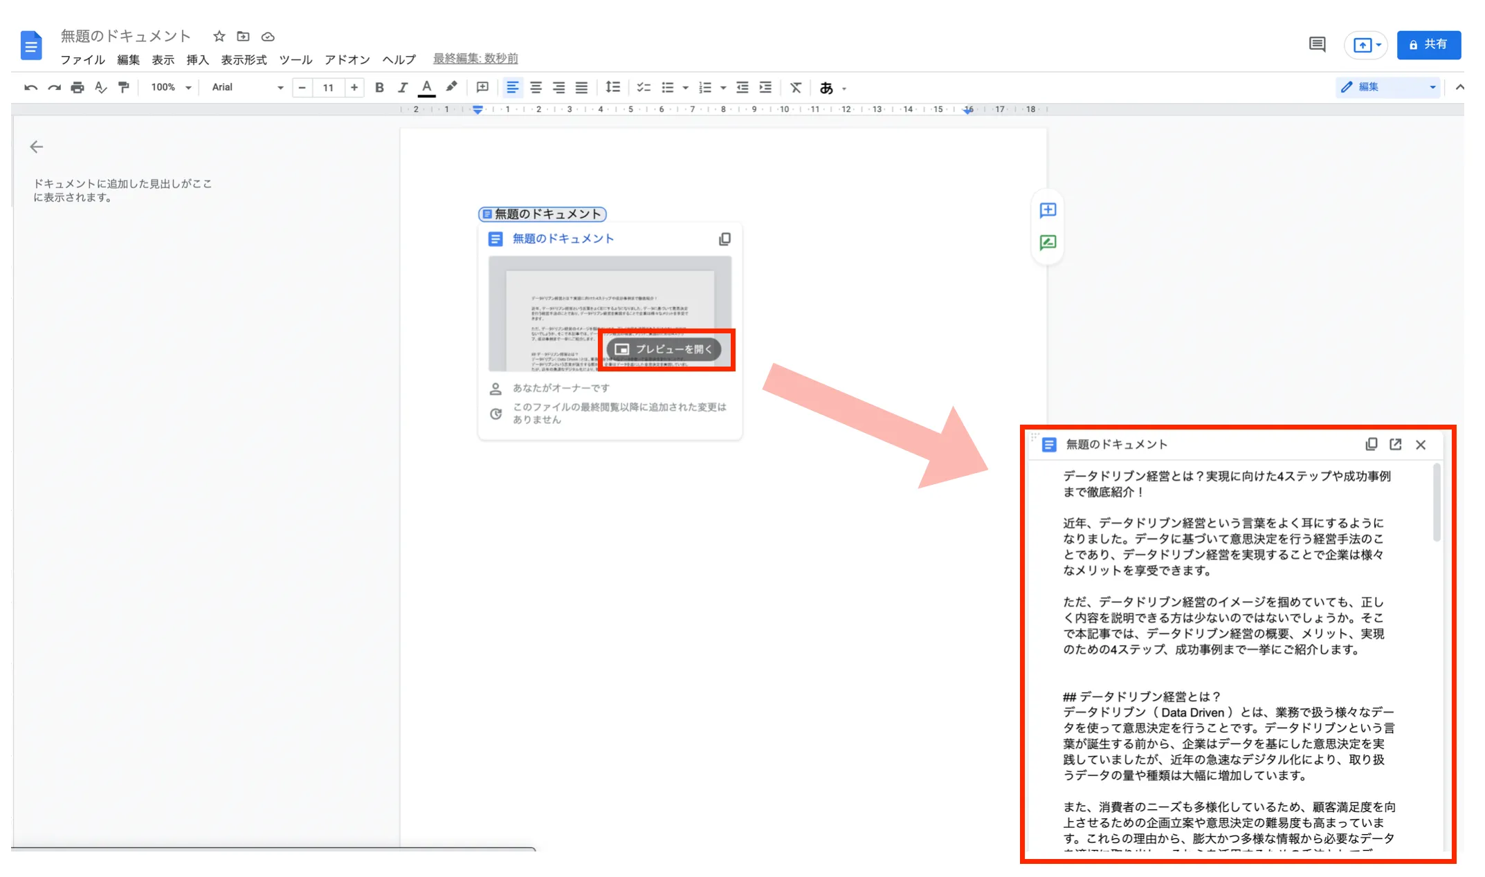Viewport: 1485px width, 877px height.
Task: Click the Google Docs home icon
Action: 31,46
